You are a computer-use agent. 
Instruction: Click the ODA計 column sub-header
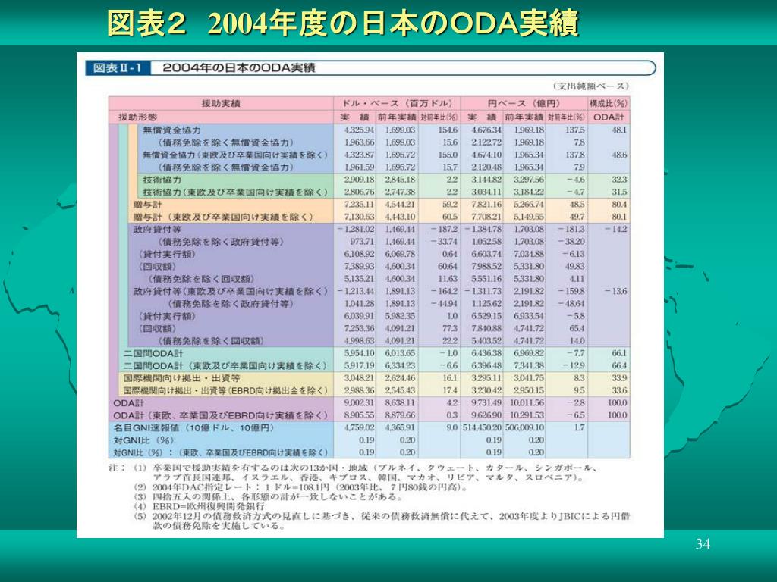pyautogui.click(x=609, y=117)
